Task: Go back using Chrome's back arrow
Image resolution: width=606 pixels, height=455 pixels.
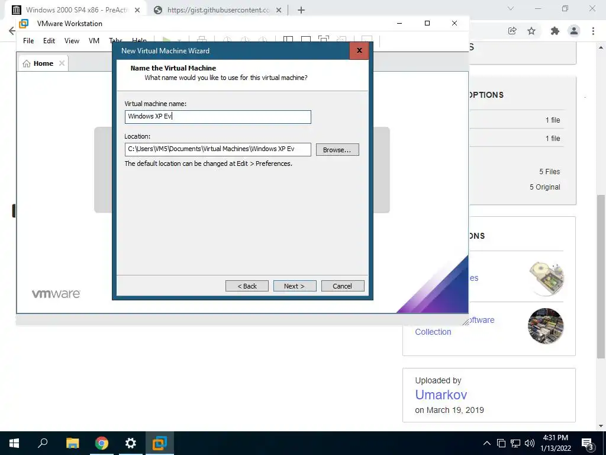Action: pos(12,31)
